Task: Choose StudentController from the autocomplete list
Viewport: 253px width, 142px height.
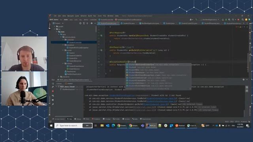Action: click(159, 78)
